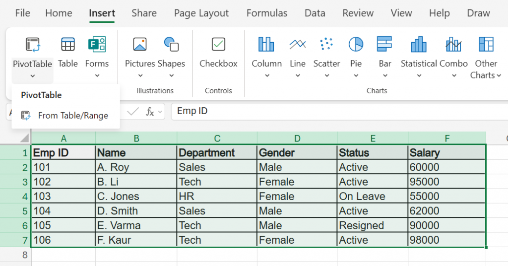Screen dimensions: 508x266
Task: Select cell containing Salary header
Action: coord(446,153)
